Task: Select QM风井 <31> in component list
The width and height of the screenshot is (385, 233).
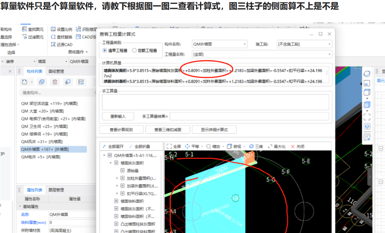Action: pyautogui.click(x=42, y=141)
